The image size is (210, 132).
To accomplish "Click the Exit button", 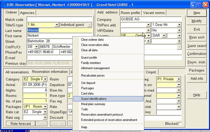I will 197,29.
